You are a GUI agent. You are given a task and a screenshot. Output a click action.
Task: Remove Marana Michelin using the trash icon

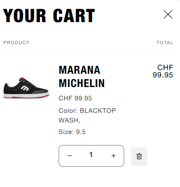(x=139, y=156)
